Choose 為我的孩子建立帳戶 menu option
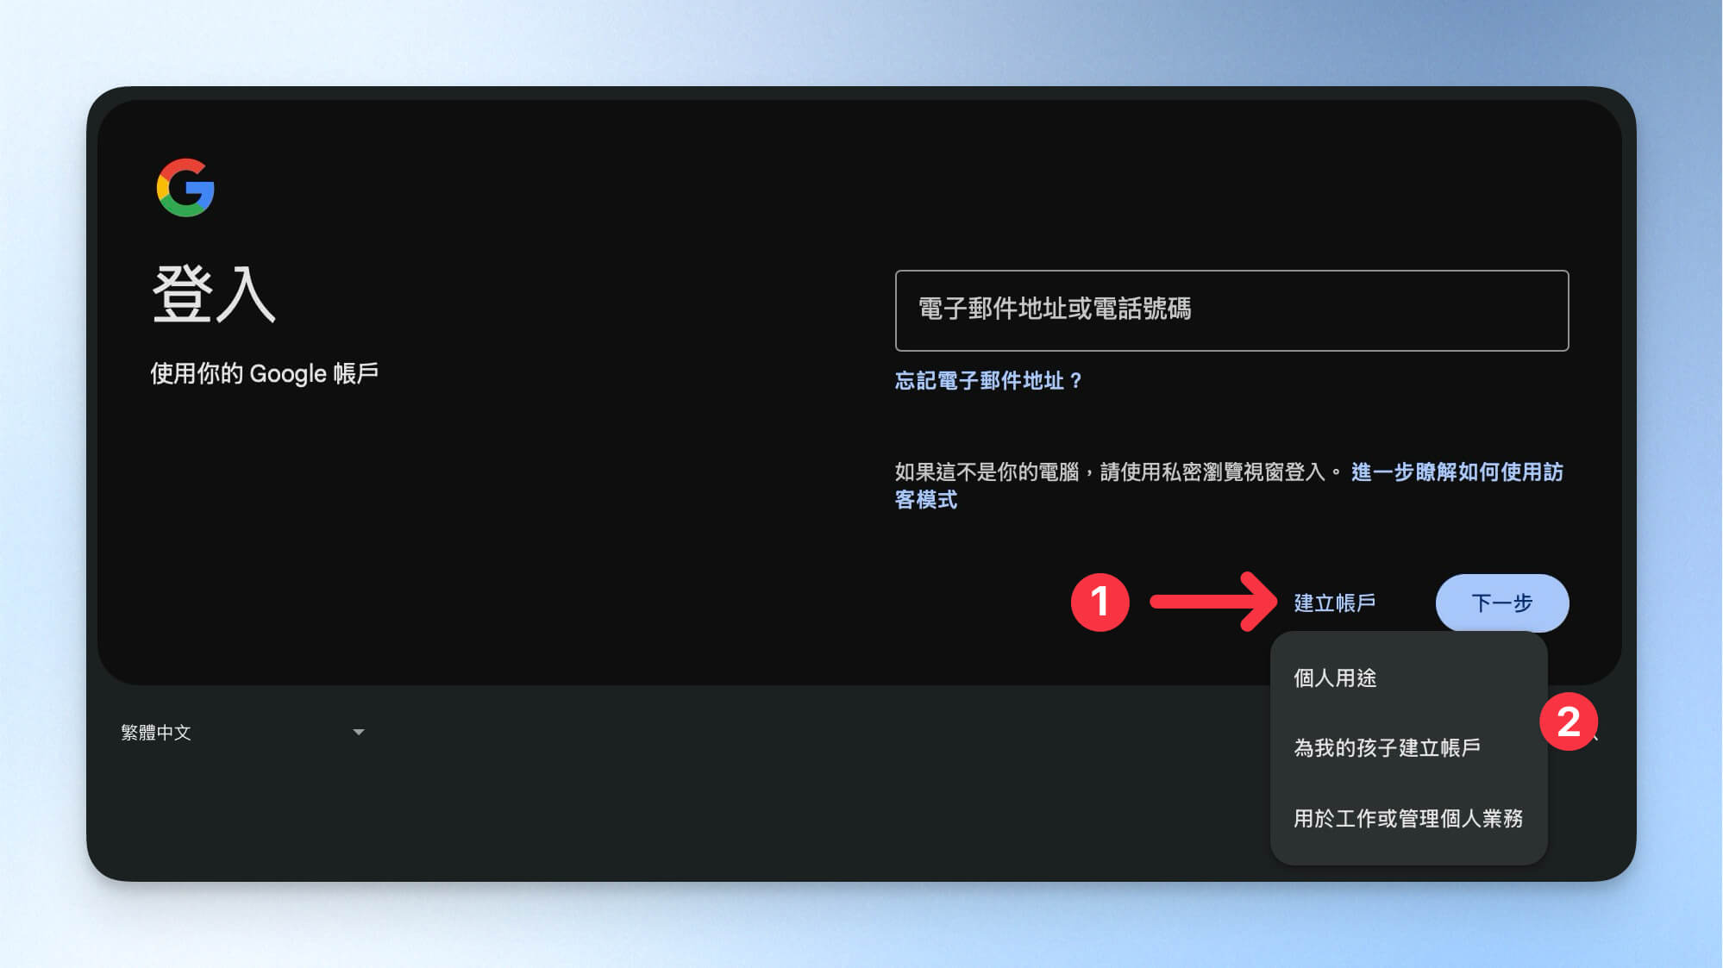1723x968 pixels. 1387,747
